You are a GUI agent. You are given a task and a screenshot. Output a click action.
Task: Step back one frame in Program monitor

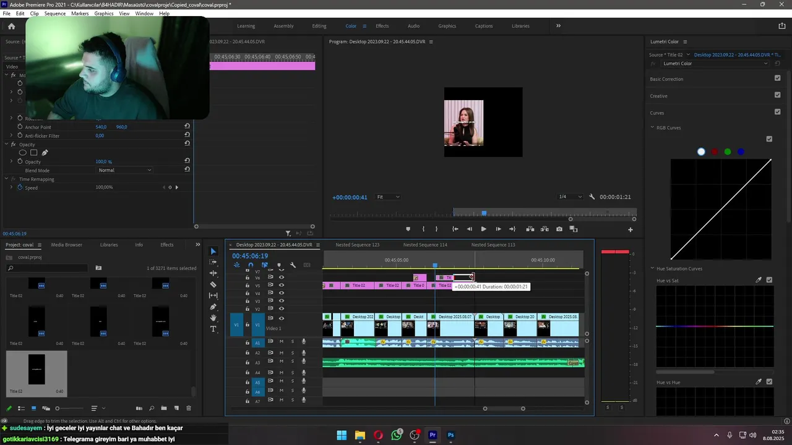click(x=469, y=229)
